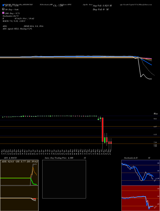Click the 'Avg Vol: 1.821 M' label
The image size is (160, 211).
click(x=102, y=6)
